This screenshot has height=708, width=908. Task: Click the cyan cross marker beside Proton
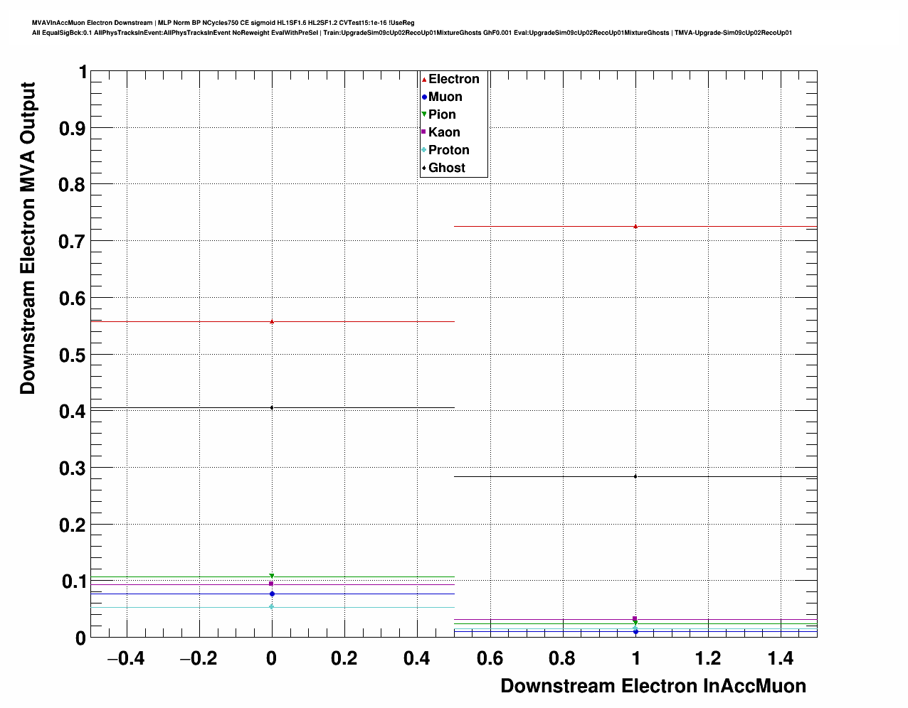[424, 150]
